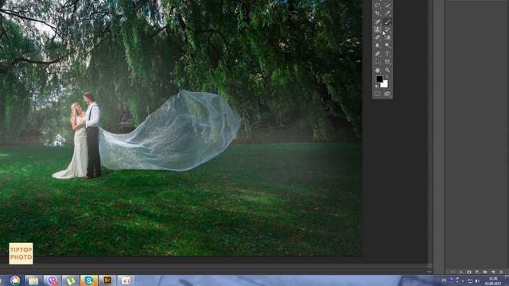Screen dimensions: 509x286
Task: Select the Rectangle shape tool
Action: (x=387, y=62)
